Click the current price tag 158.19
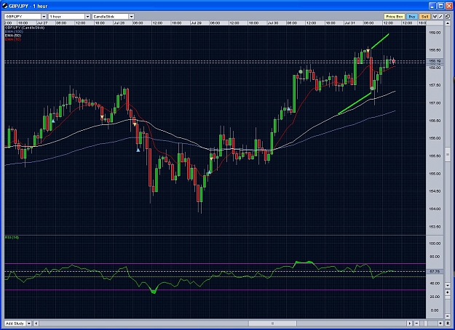Viewport: 455px width, 330px height. 435,61
